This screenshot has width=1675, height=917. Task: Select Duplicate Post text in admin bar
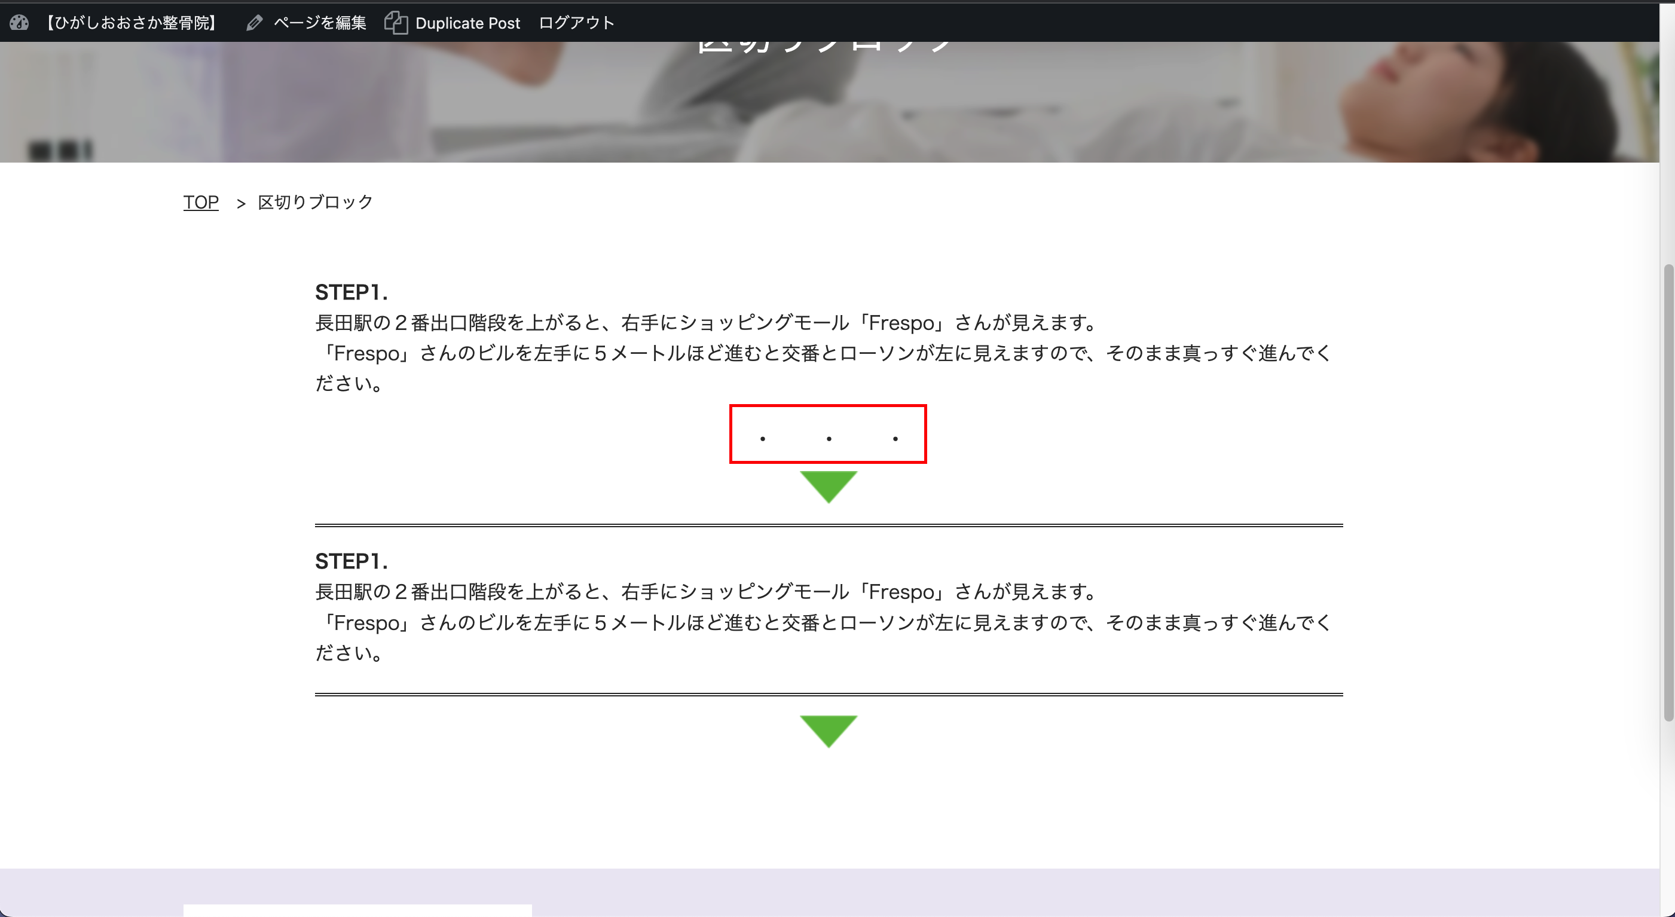[467, 23]
